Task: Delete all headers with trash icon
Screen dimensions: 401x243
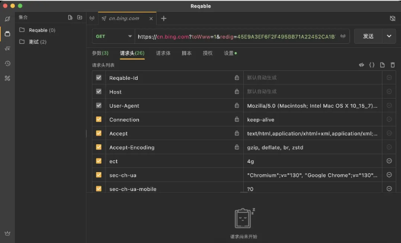Action: (x=393, y=65)
